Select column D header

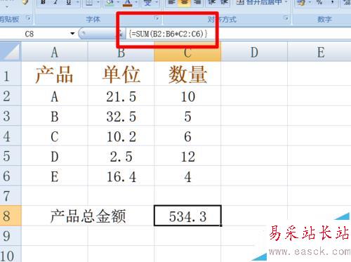[x=254, y=52]
